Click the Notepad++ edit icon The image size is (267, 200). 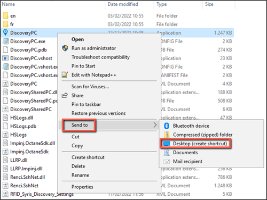coord(65,75)
